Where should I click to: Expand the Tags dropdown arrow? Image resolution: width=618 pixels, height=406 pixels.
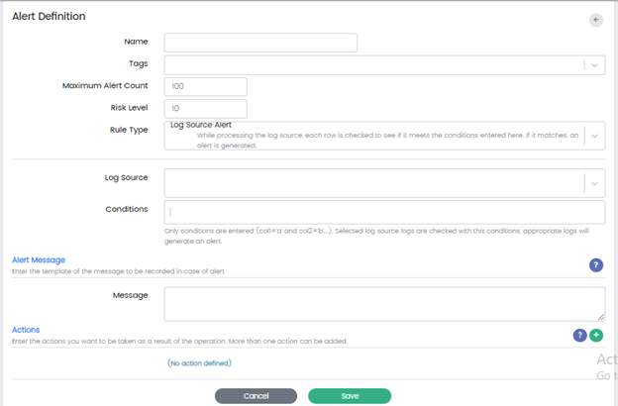pyautogui.click(x=594, y=65)
